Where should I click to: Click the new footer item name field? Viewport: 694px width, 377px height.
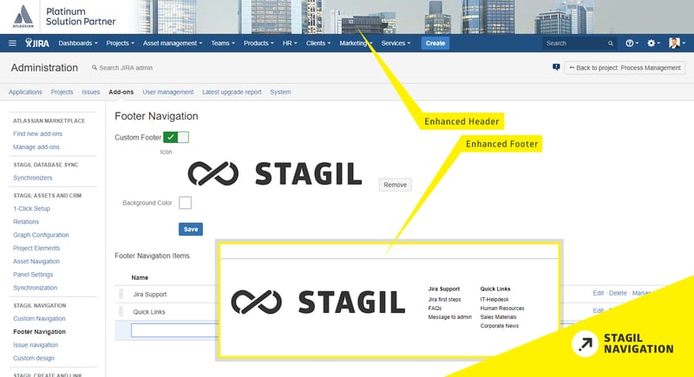click(x=175, y=330)
